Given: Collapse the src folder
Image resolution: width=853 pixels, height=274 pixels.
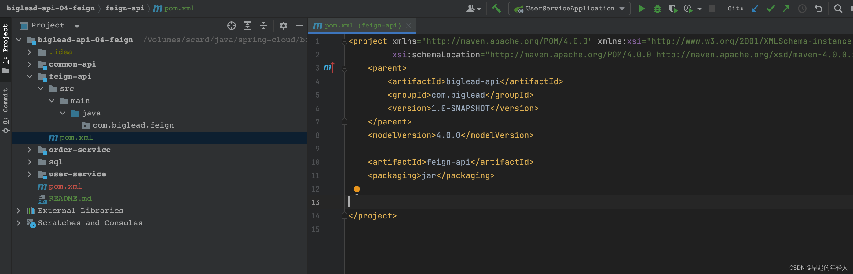Looking at the screenshot, I should (41, 89).
